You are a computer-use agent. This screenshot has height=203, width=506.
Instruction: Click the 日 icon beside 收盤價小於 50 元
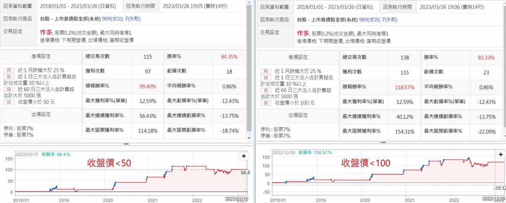[8, 101]
